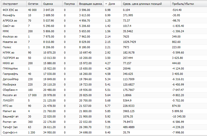Click loss value -514.40

point(177,10)
